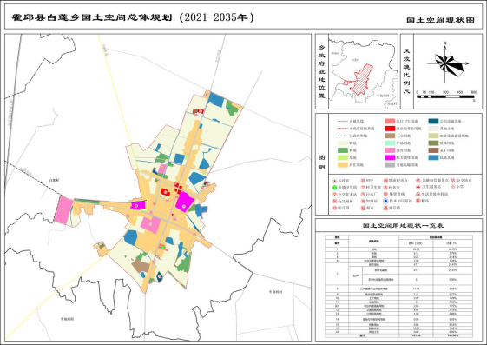The width and height of the screenshot is (487, 345).
Task: Click the blue 供水加压泵站 legend icon
Action: pos(385,201)
